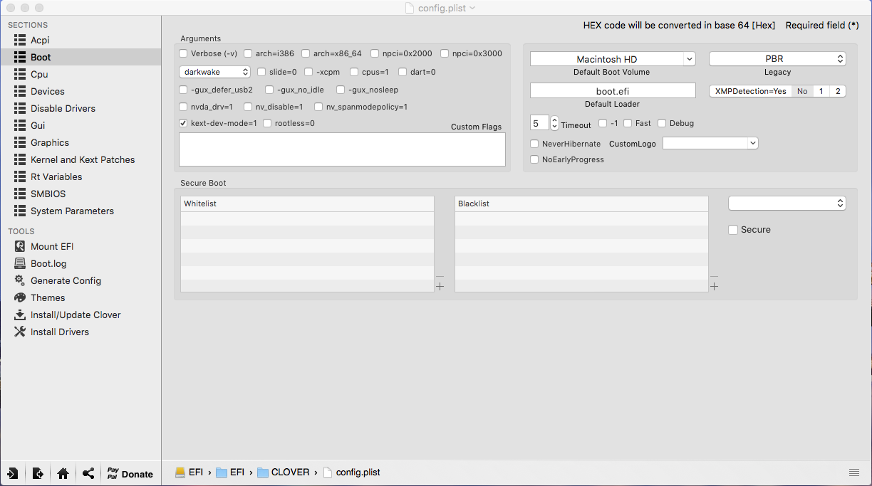Check the Secure checkbox
The width and height of the screenshot is (872, 486).
tap(733, 230)
